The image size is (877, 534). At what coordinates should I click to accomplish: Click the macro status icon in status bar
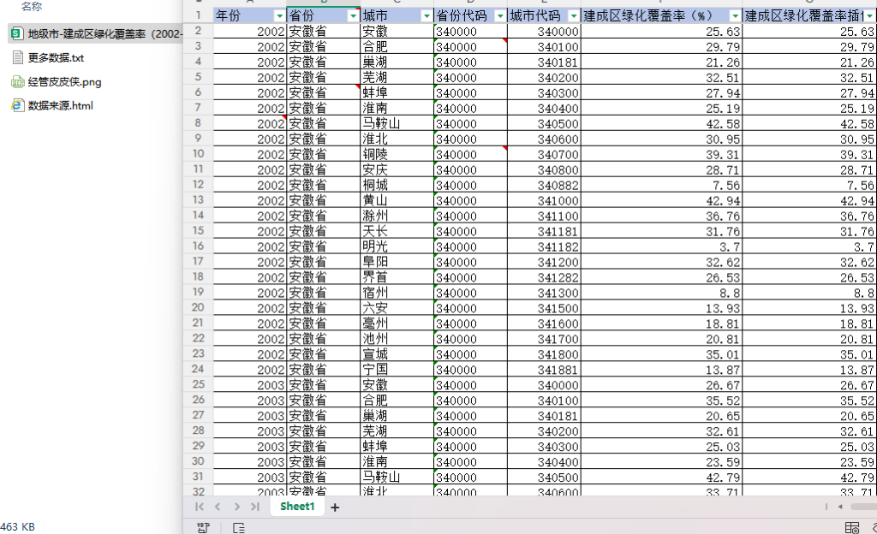coord(203,527)
